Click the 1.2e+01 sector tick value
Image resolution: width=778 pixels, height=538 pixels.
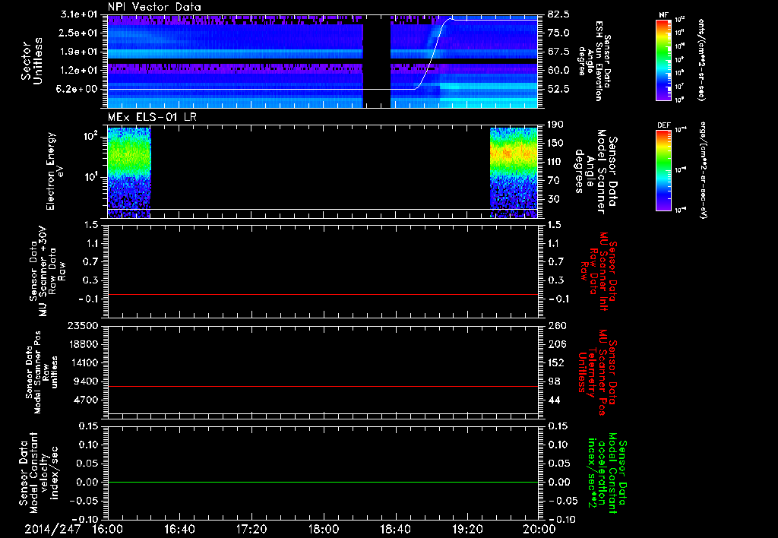point(81,71)
